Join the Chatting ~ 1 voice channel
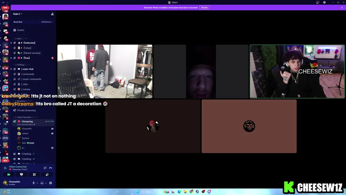The image size is (346, 195). point(28,154)
